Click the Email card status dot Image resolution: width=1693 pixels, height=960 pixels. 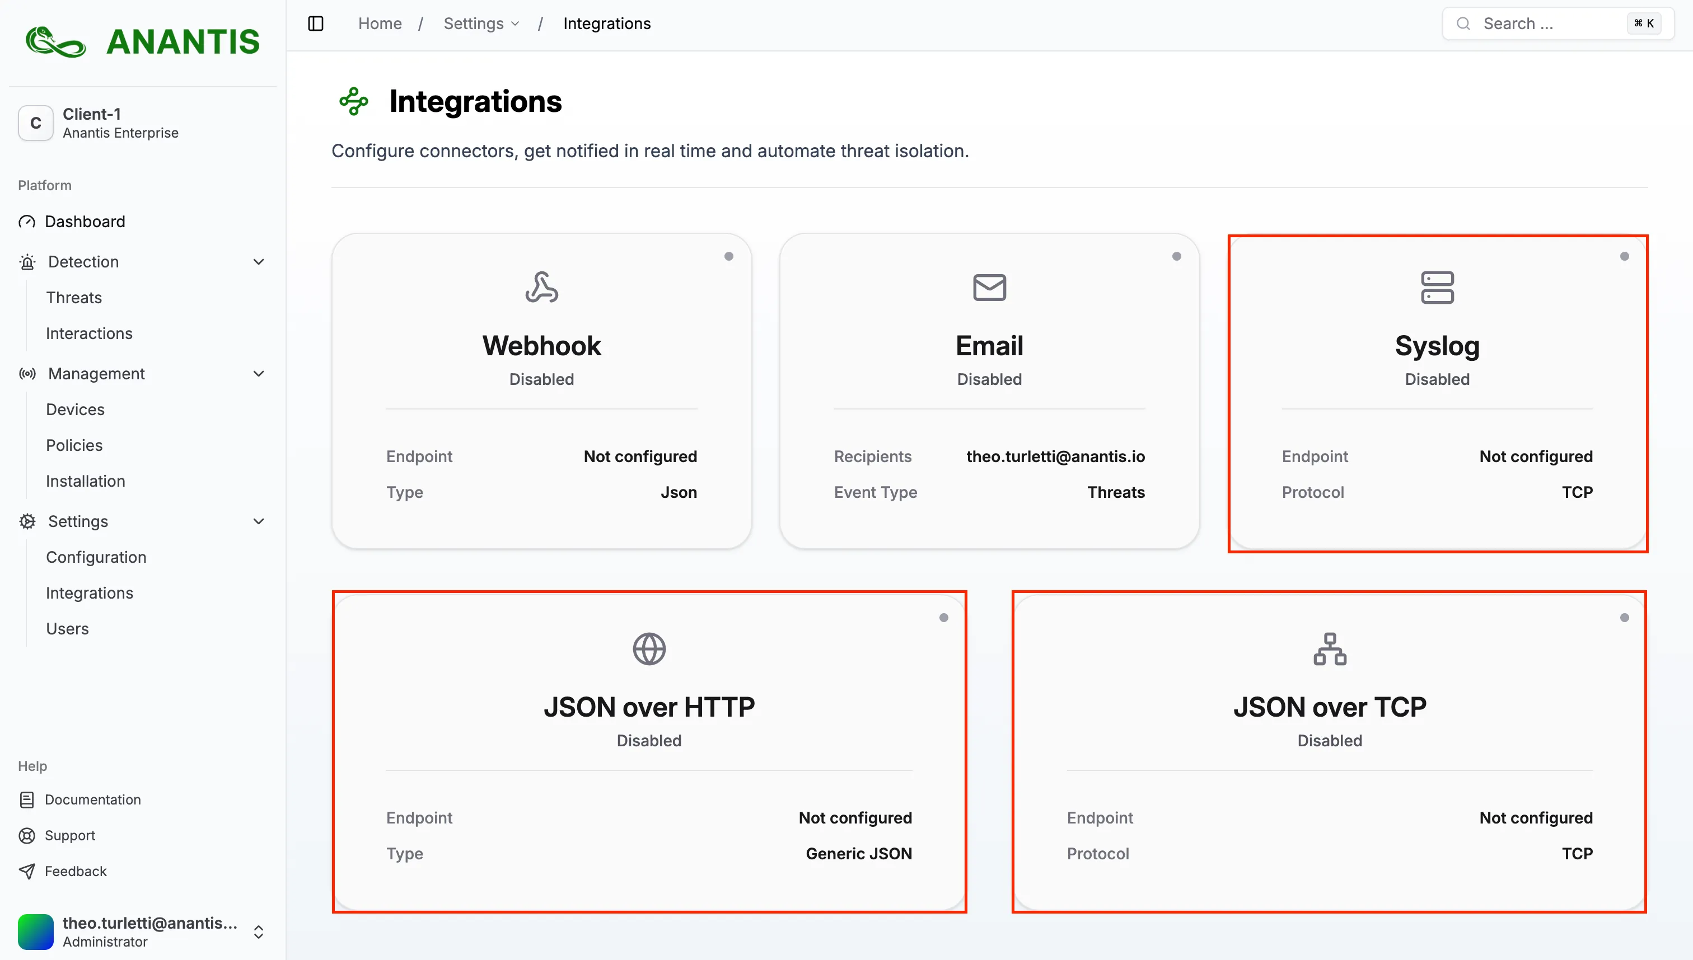pyautogui.click(x=1176, y=256)
